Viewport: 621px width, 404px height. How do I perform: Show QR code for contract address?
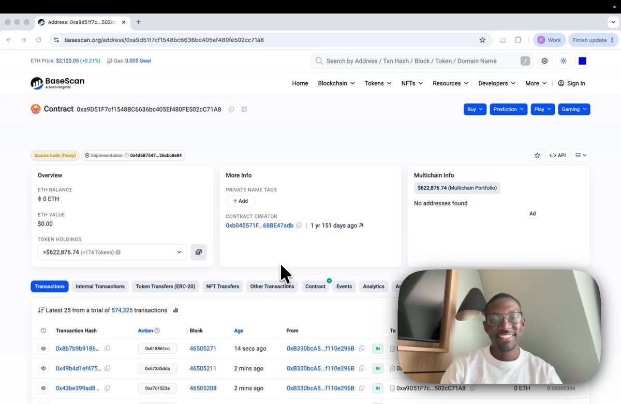coord(244,109)
